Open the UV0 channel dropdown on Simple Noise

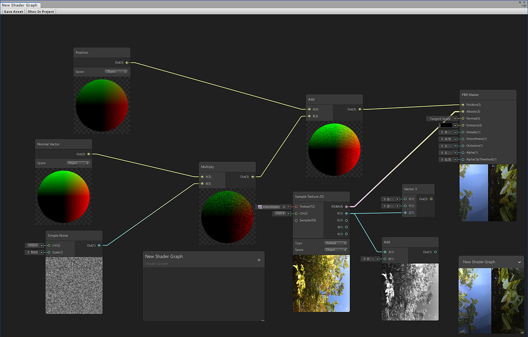[33, 246]
